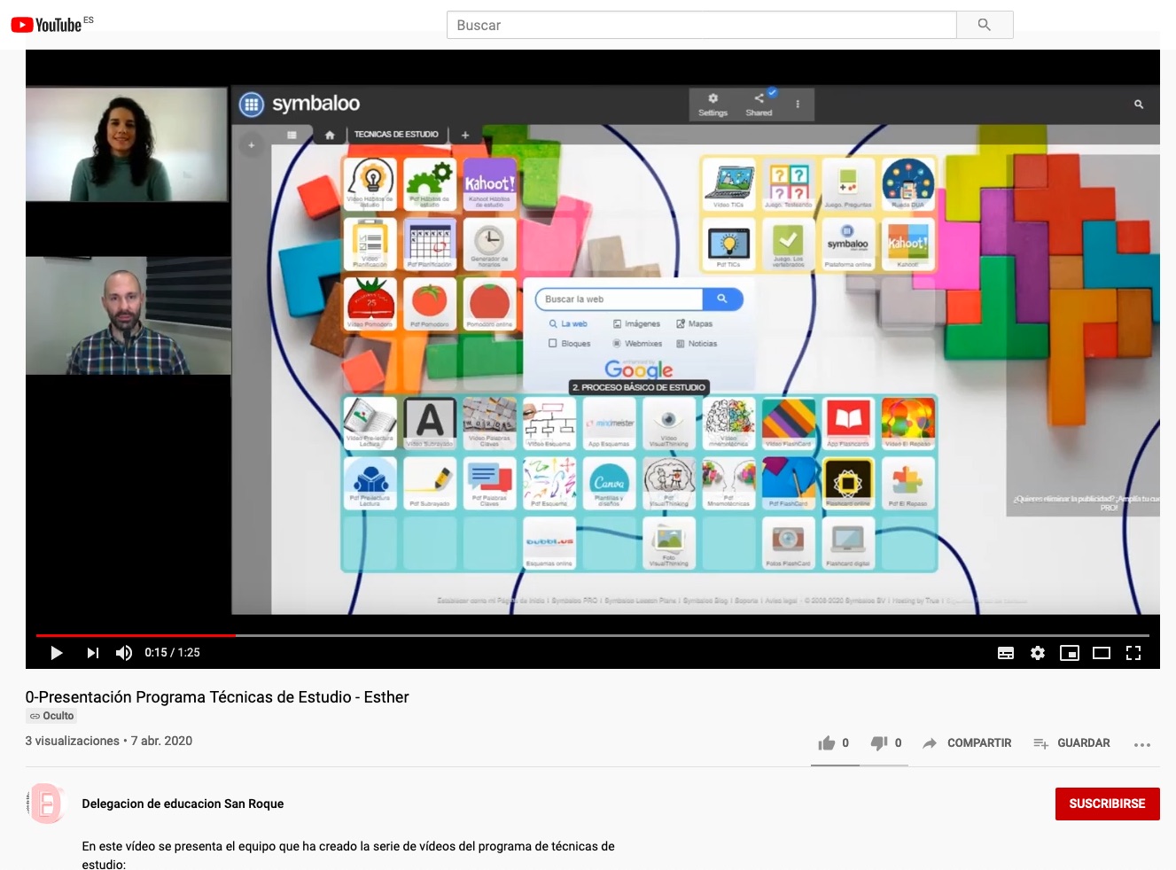Open the Video Subrayado letter A tile

point(430,423)
